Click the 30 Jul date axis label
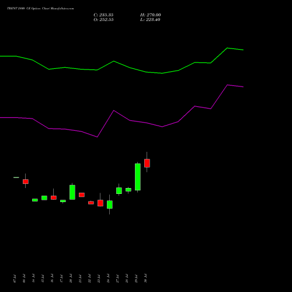The width and height of the screenshot is (292, 292). pyautogui.click(x=145, y=278)
